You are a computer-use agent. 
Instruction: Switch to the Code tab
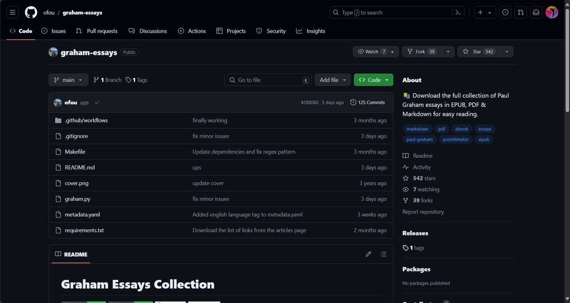click(x=21, y=31)
